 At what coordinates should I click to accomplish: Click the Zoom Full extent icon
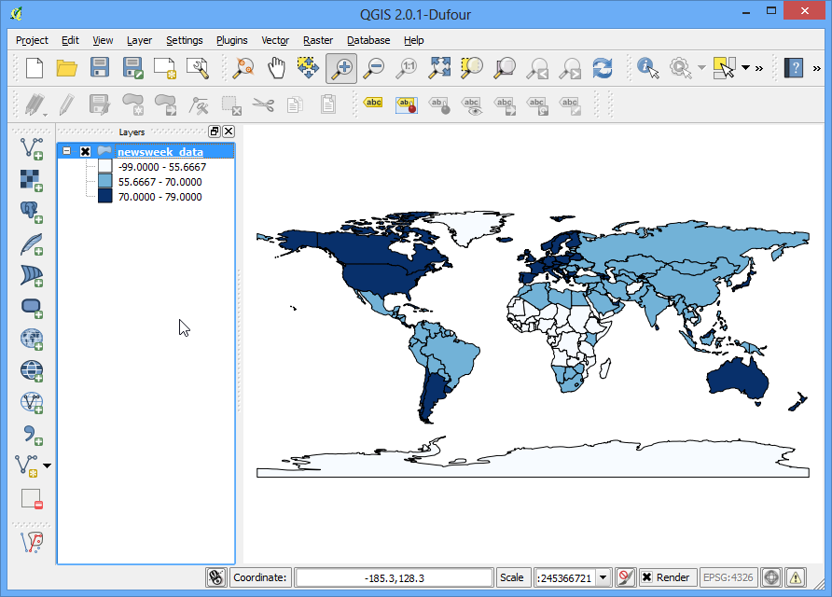click(440, 68)
